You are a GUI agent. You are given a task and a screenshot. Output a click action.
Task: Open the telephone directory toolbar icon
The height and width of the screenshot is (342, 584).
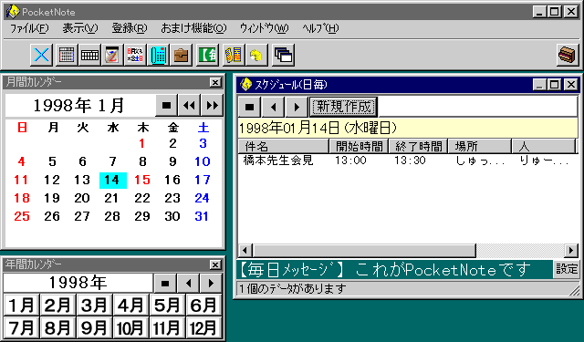(x=158, y=55)
